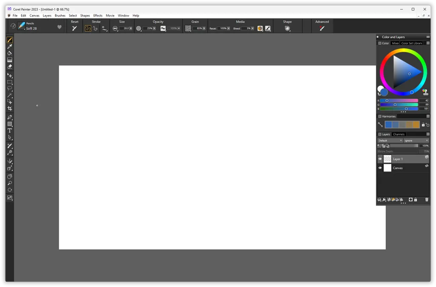Open the Default composite method dropdown

390,141
